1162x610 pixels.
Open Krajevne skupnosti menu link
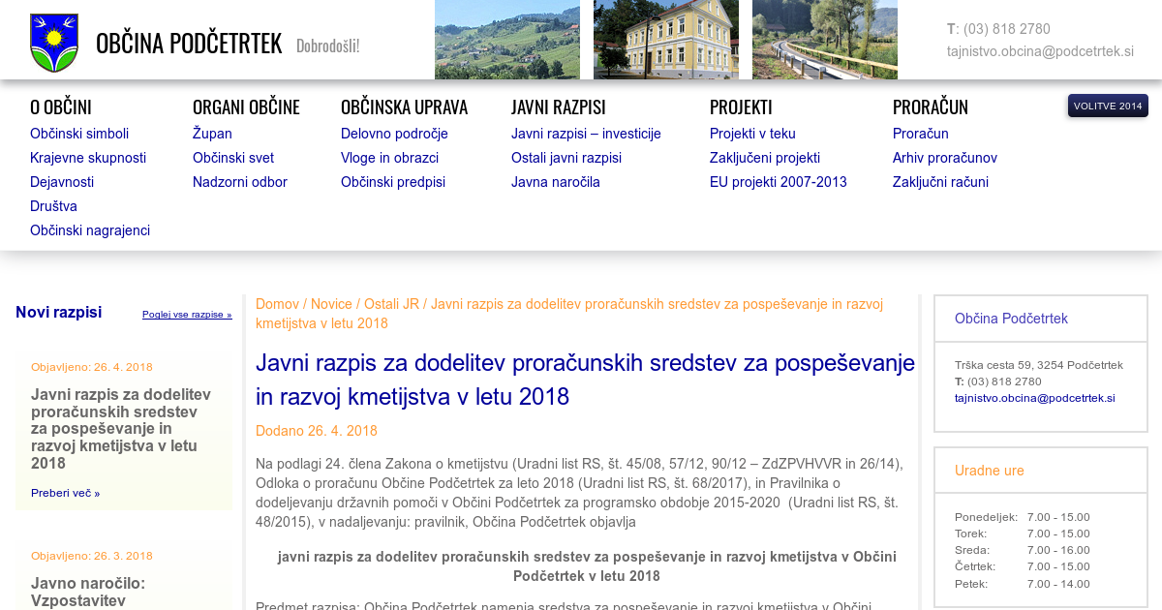[x=88, y=158]
